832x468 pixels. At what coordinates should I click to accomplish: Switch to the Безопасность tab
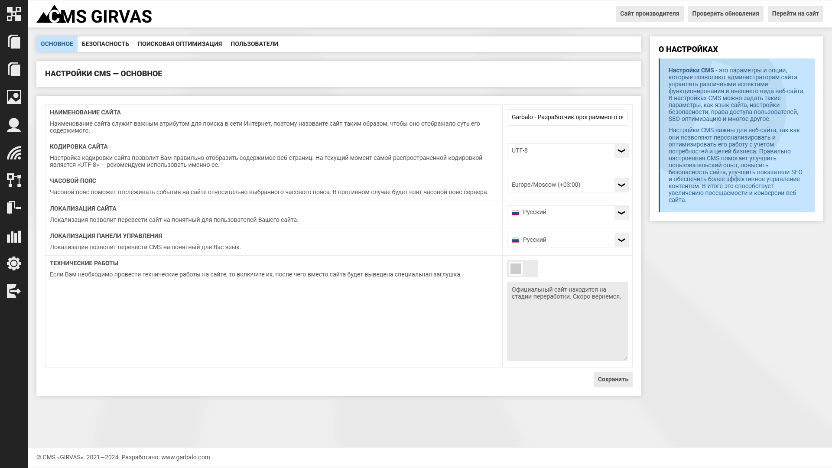pyautogui.click(x=105, y=44)
